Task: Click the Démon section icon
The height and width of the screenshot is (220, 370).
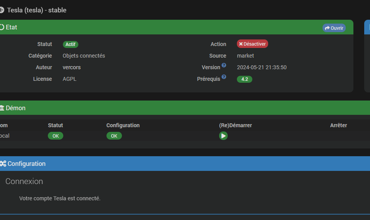Action: coord(2,108)
